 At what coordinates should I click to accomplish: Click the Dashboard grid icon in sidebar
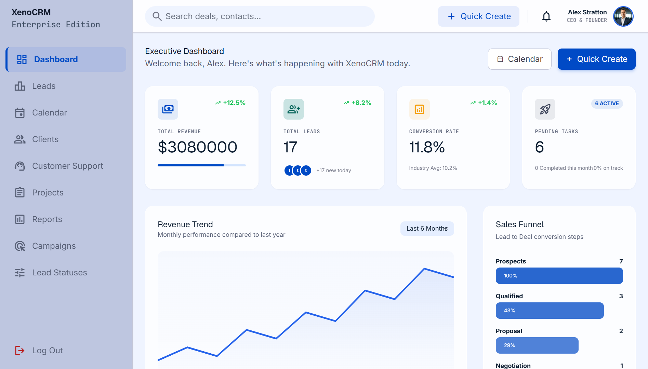click(22, 59)
